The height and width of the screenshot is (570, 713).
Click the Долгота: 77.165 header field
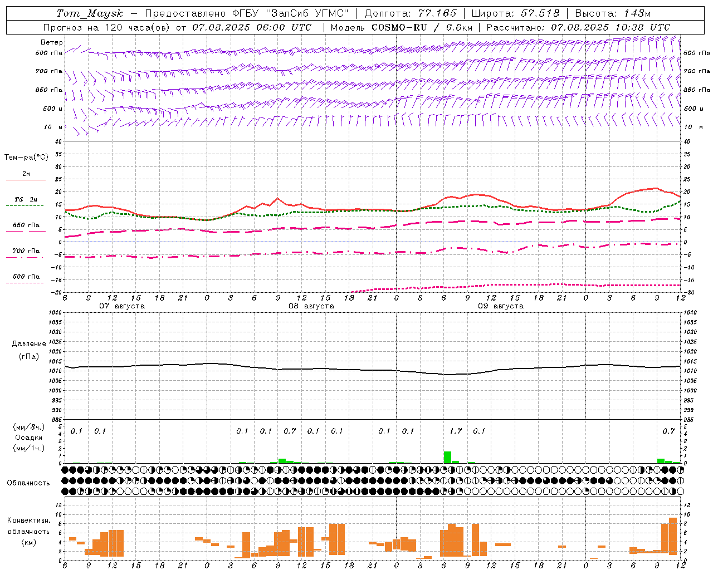click(411, 13)
